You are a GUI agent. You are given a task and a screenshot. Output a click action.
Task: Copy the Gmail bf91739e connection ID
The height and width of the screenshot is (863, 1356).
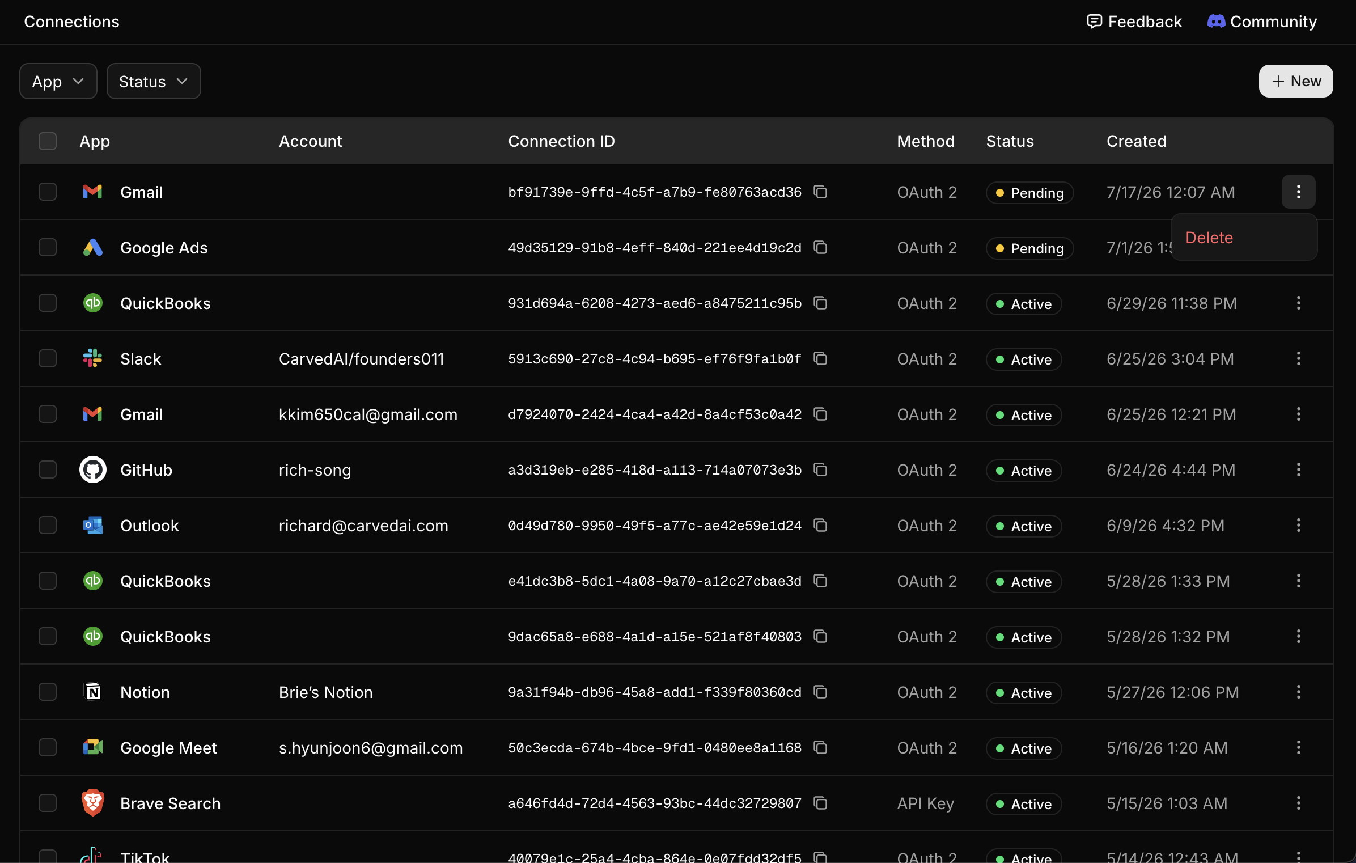820,192
